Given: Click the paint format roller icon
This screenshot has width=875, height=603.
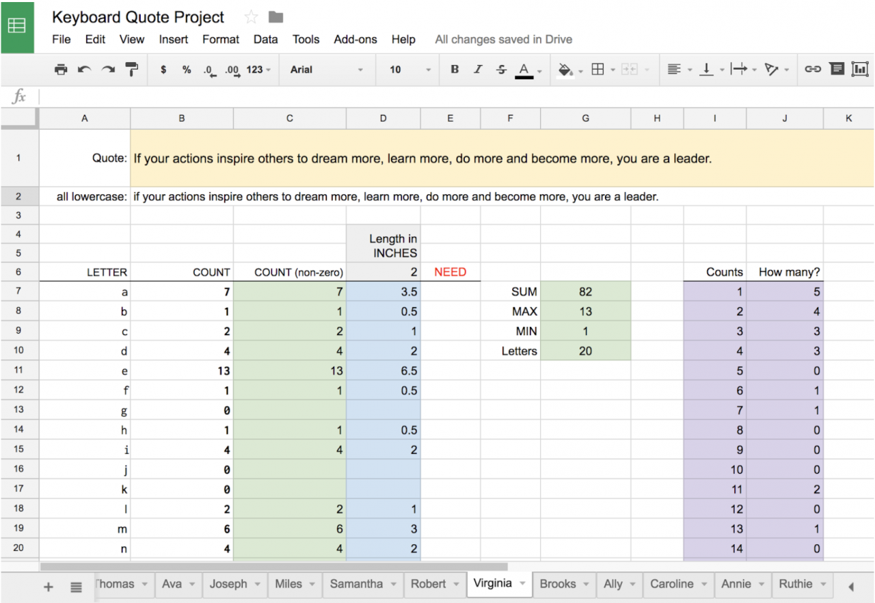Looking at the screenshot, I should 131,69.
